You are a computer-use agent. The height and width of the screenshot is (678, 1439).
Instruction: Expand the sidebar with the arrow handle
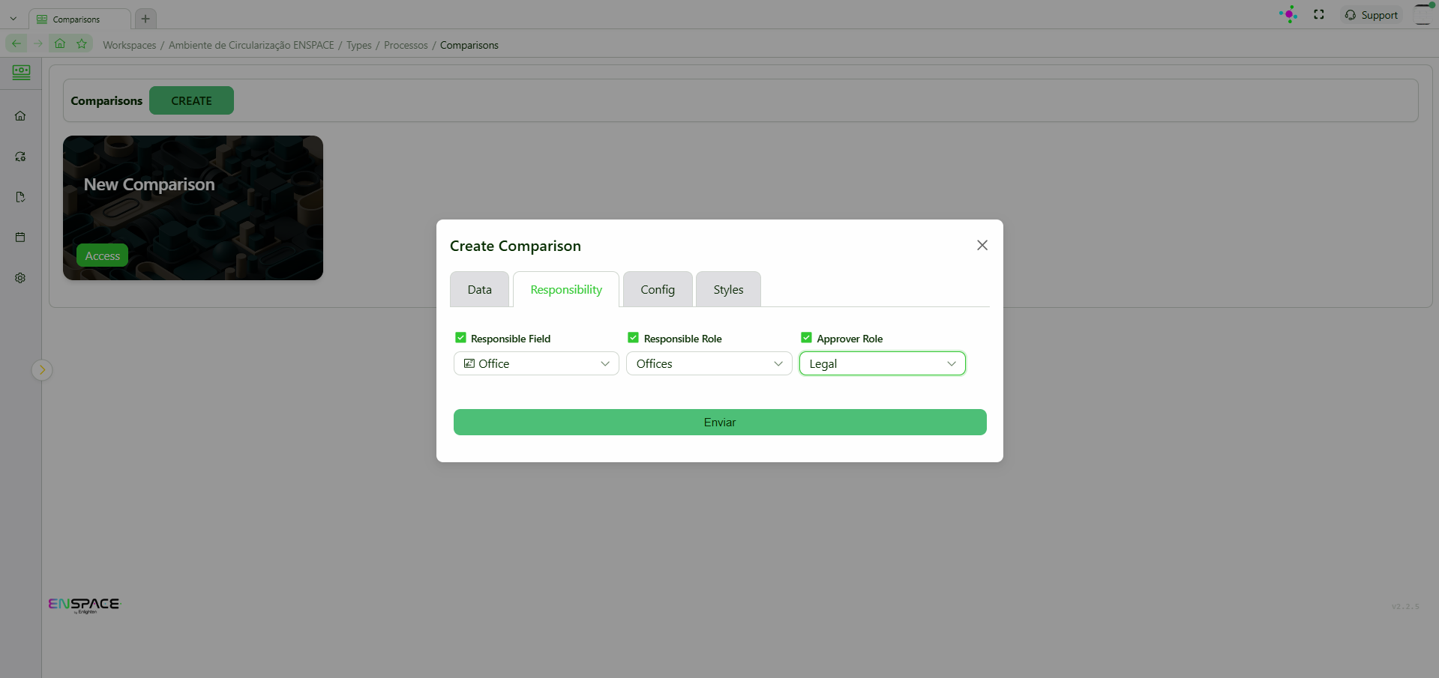42,369
